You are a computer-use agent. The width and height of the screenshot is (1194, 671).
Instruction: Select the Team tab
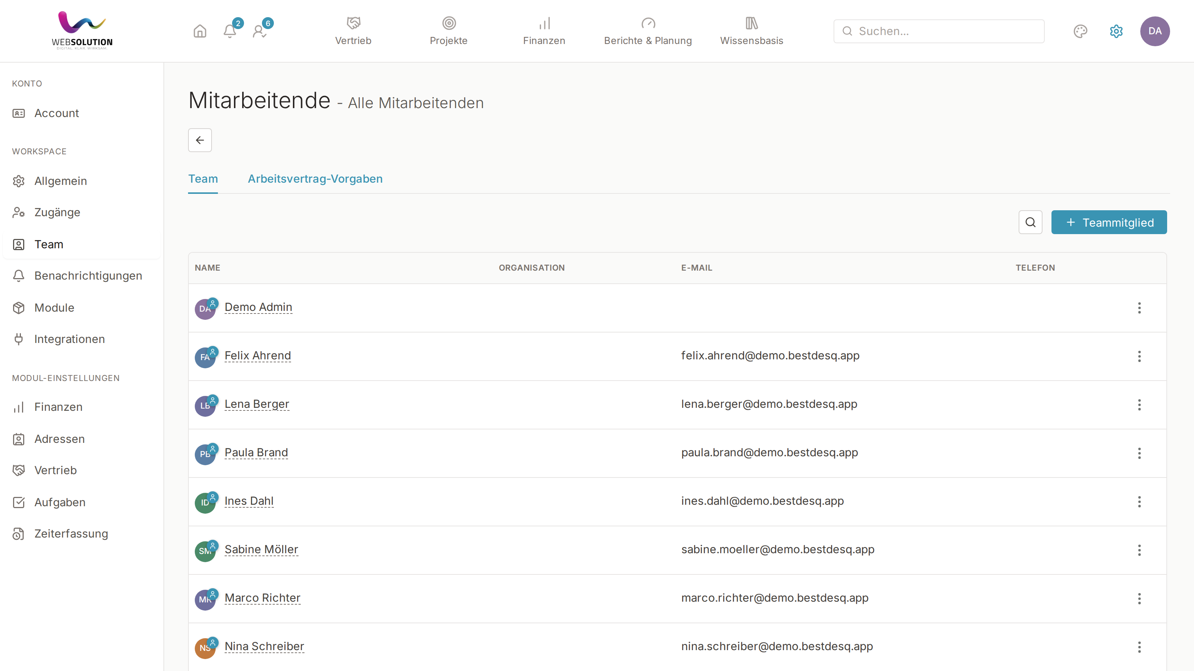203,179
